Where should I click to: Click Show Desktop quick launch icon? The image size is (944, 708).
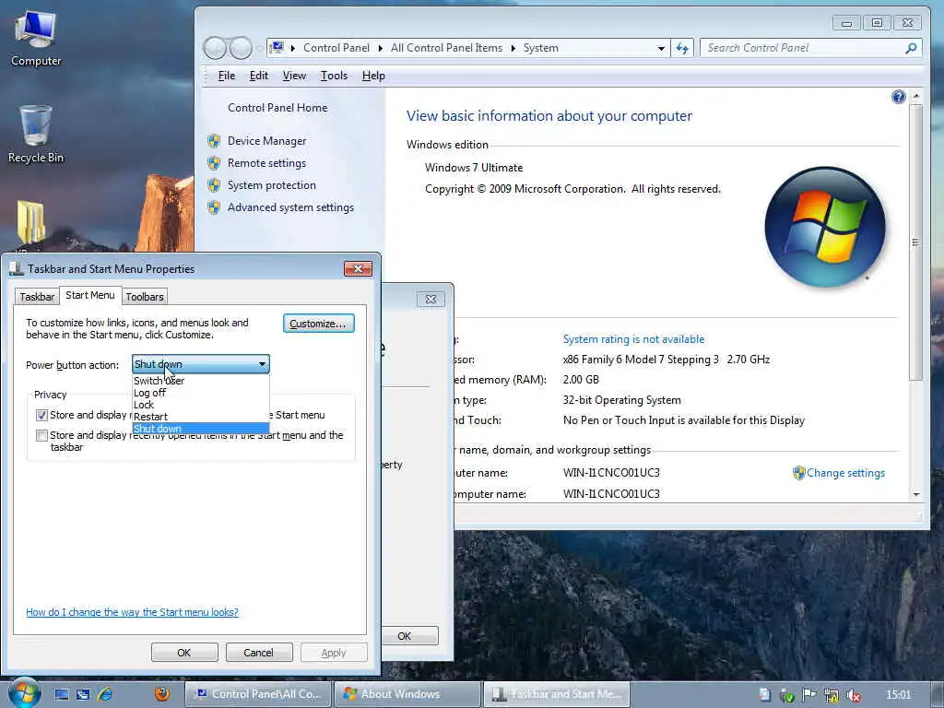(62, 694)
